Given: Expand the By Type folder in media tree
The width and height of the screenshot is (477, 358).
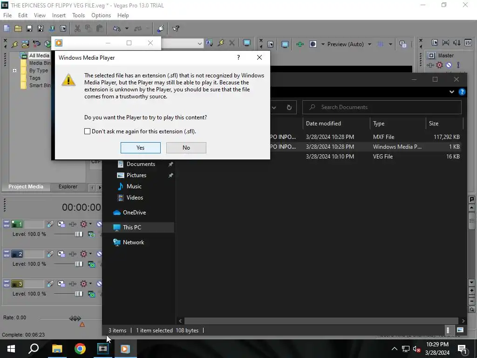Looking at the screenshot, I should [14, 71].
